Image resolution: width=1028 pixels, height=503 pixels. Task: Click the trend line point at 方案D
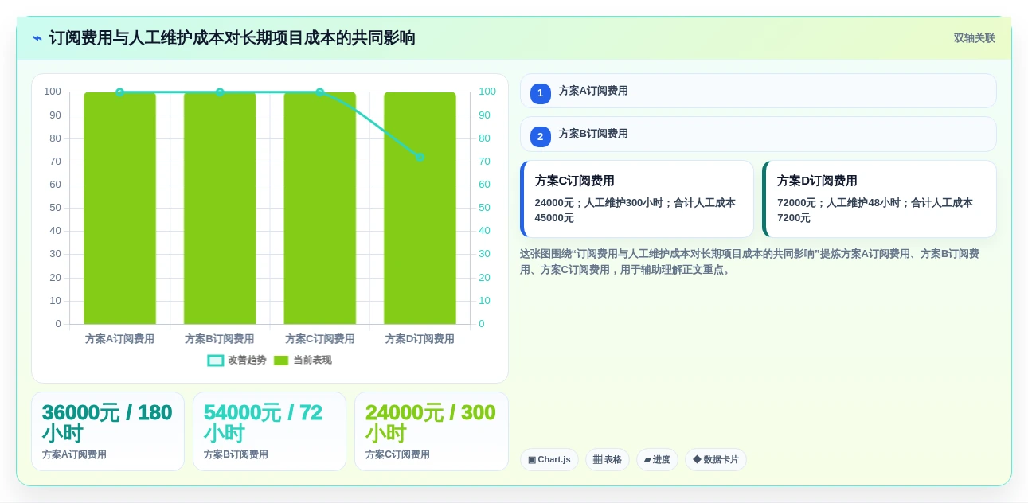click(x=420, y=157)
